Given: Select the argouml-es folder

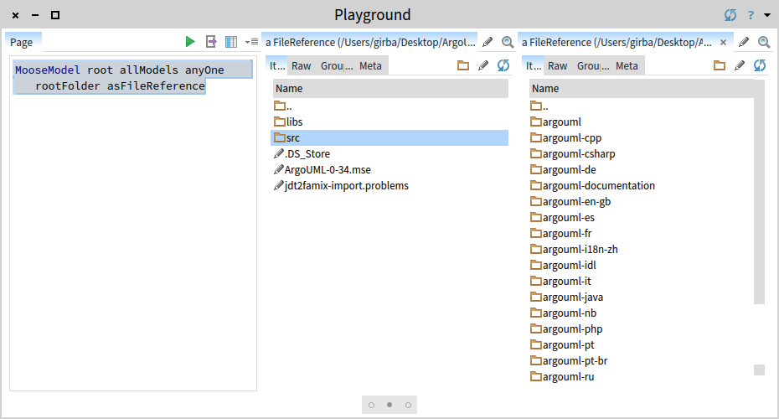Looking at the screenshot, I should (641, 217).
